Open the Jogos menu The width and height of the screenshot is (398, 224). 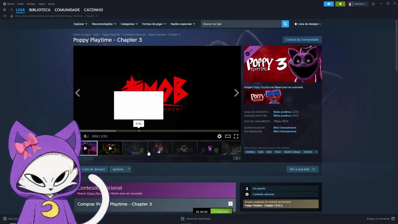42,4
